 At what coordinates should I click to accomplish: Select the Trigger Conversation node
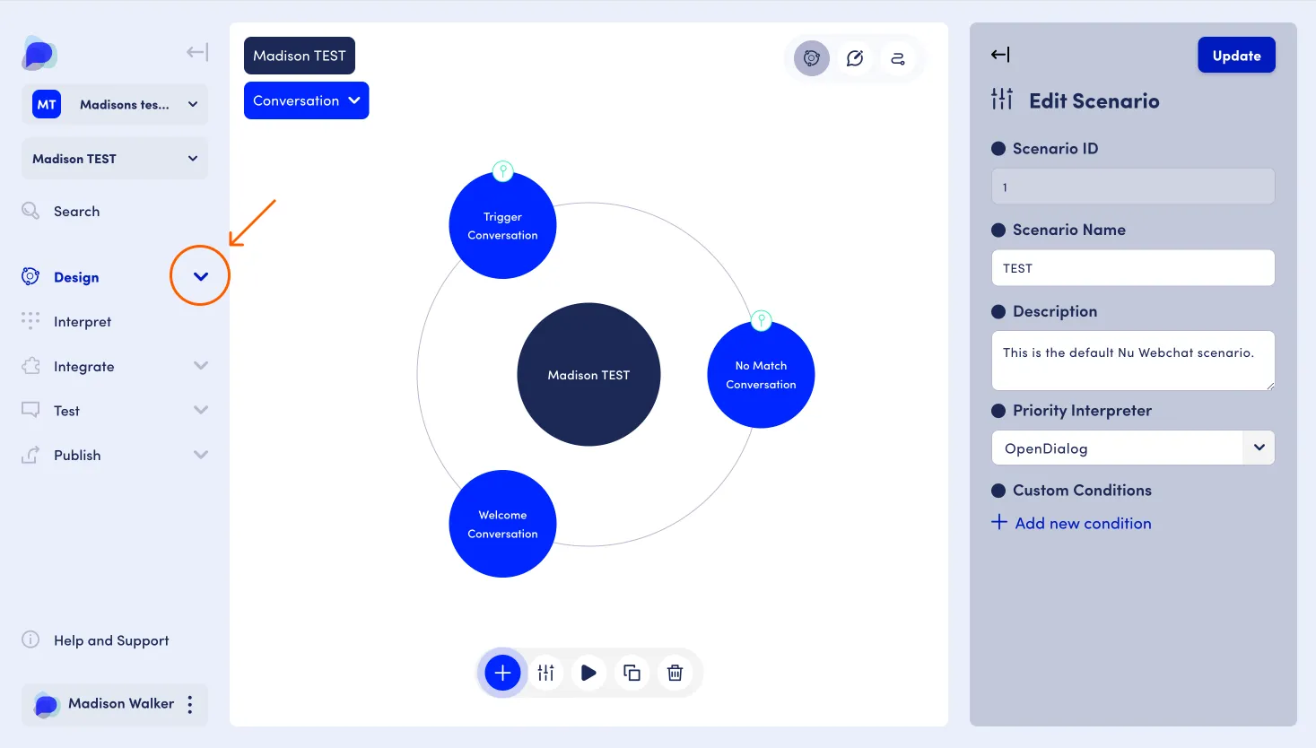point(502,226)
